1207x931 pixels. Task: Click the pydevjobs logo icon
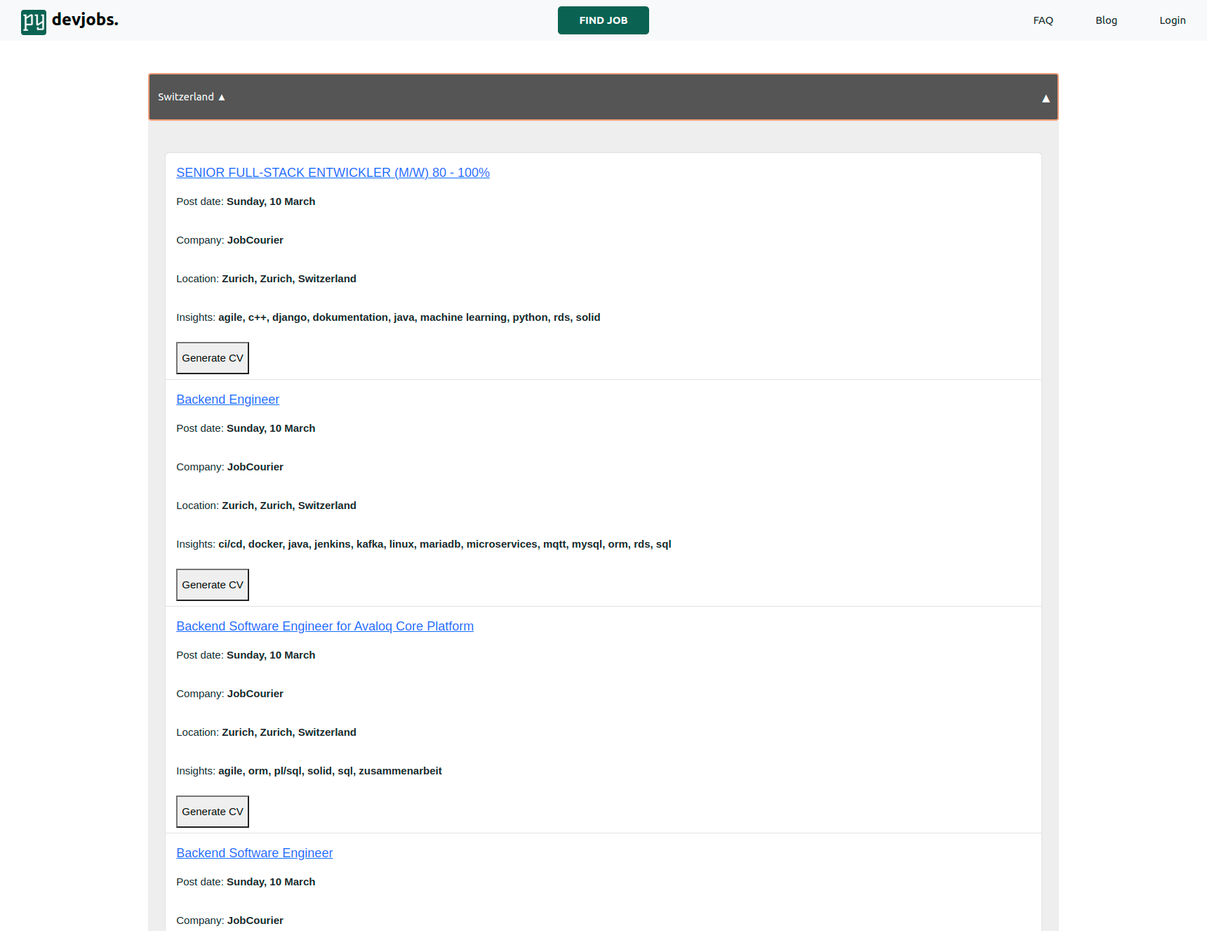point(33,22)
